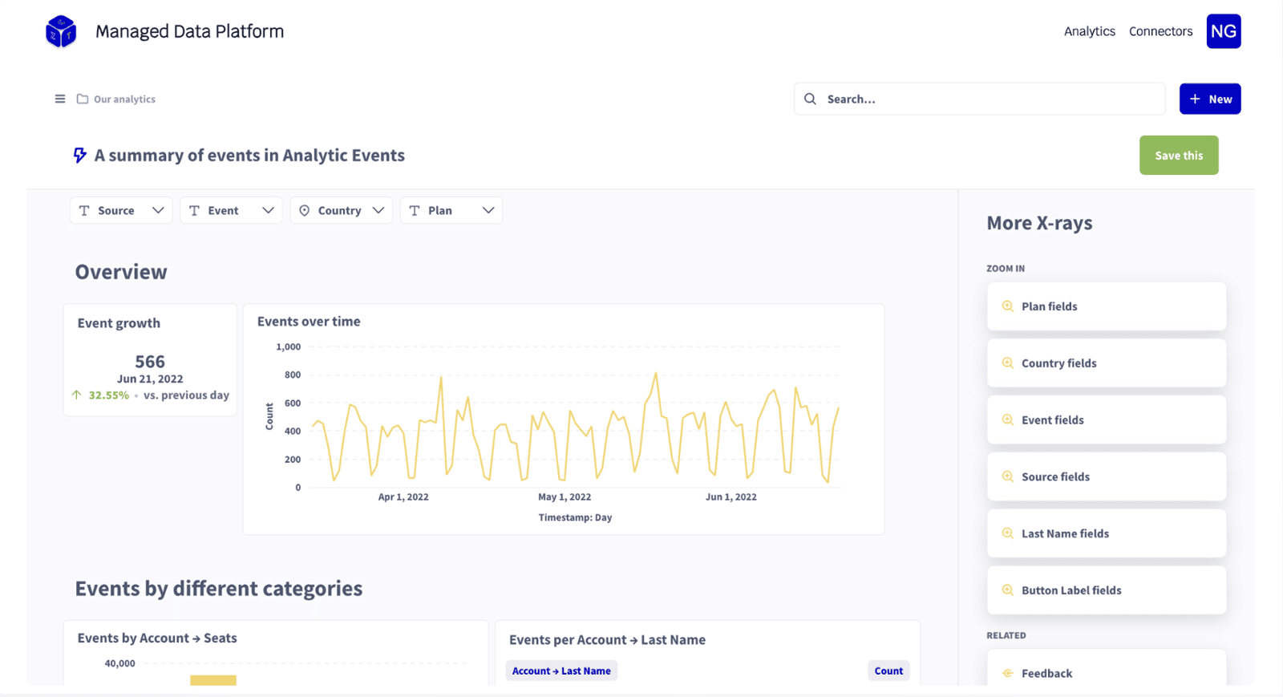Select the Event fields X-ray card
1283x697 pixels.
pyautogui.click(x=1106, y=420)
